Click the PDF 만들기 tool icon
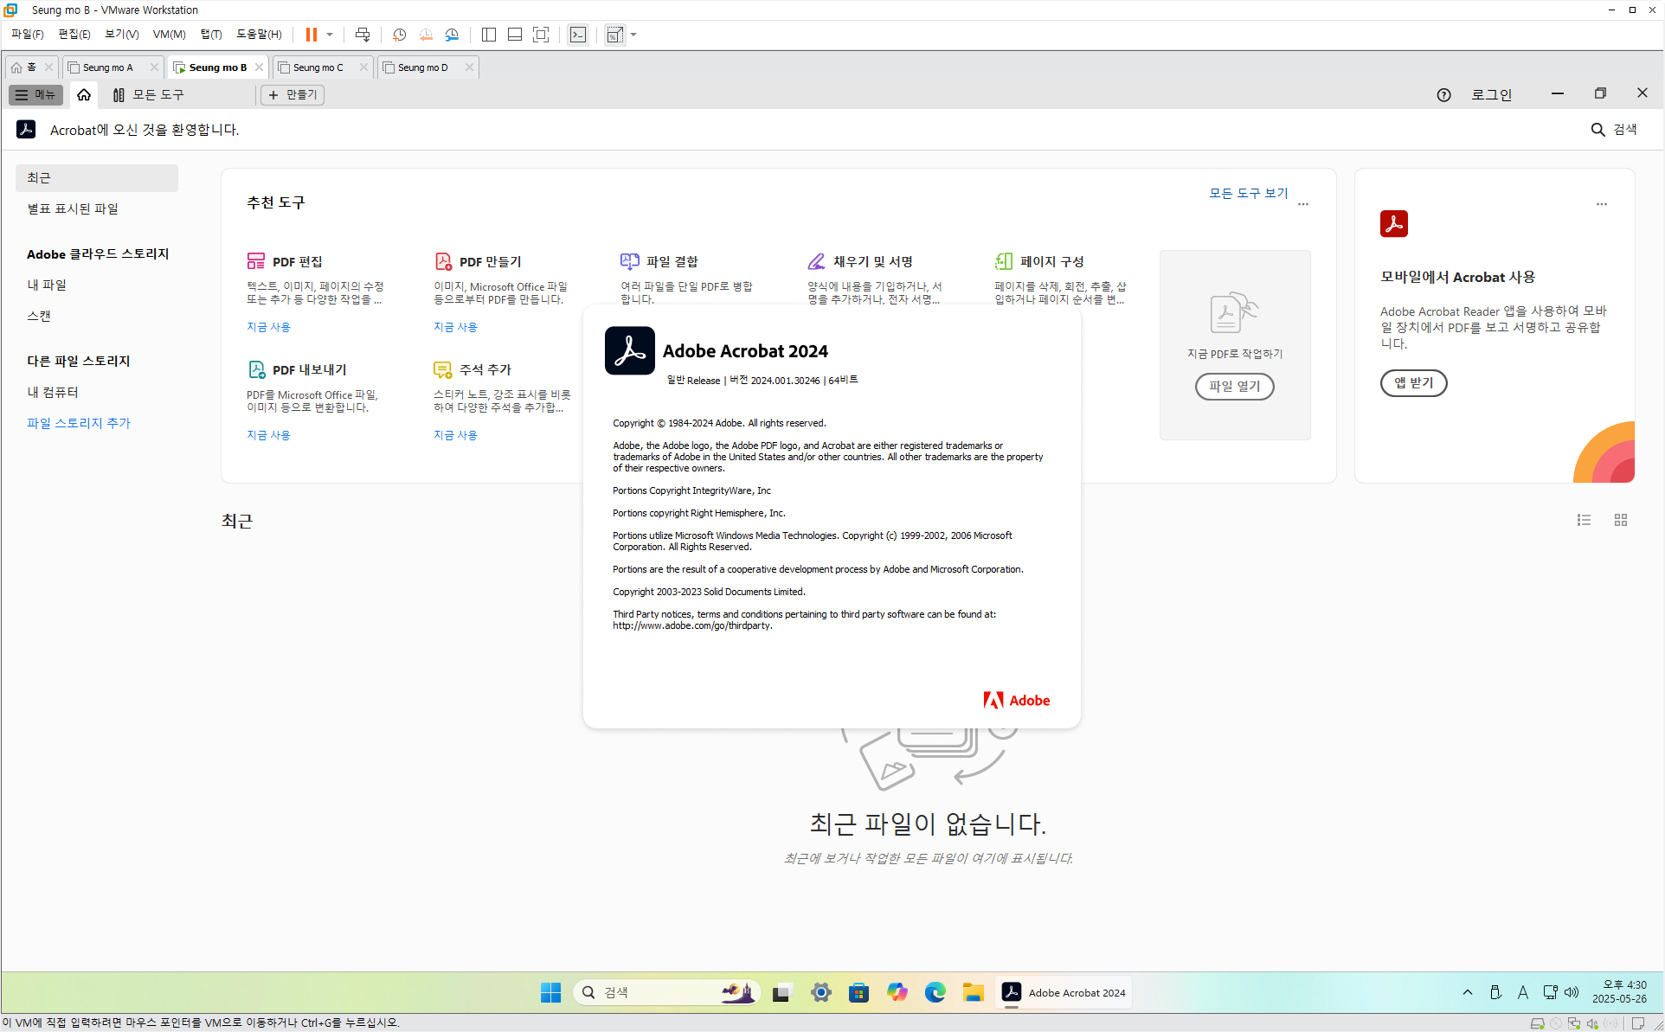Image resolution: width=1665 pixels, height=1032 pixels. point(443,261)
